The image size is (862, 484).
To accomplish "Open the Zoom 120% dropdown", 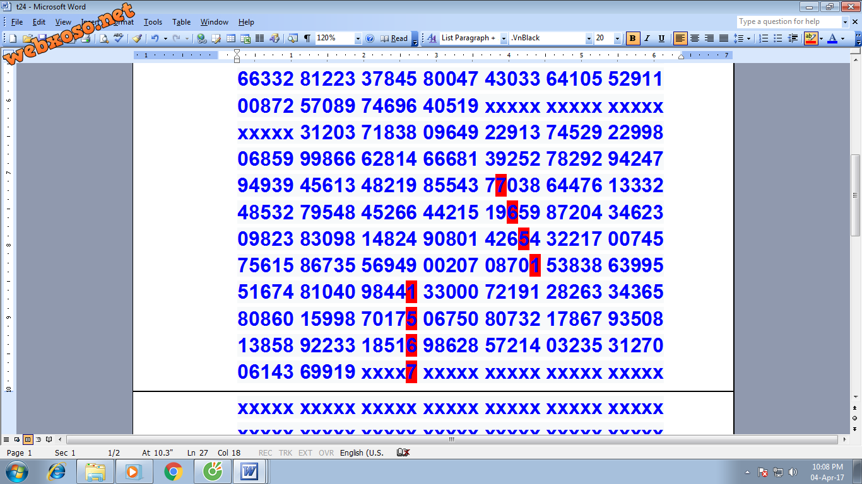I will [x=358, y=38].
